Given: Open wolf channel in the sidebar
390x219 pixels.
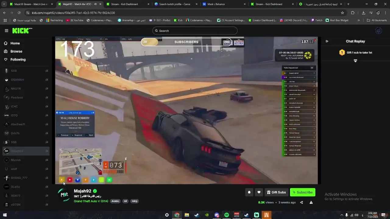Looking at the screenshot, I should coord(26,169).
